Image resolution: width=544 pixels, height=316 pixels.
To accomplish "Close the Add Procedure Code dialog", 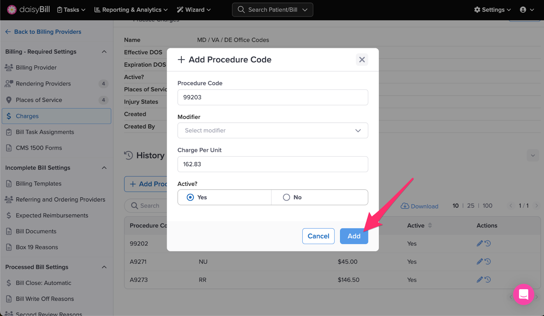I will tap(362, 60).
